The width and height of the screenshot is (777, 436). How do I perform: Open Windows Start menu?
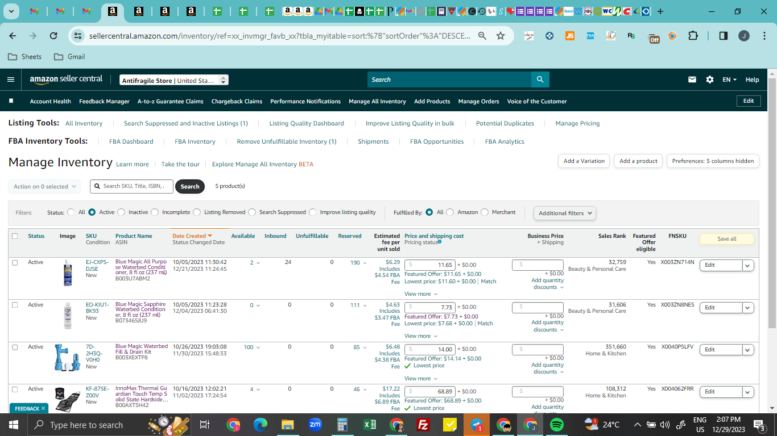[14, 425]
